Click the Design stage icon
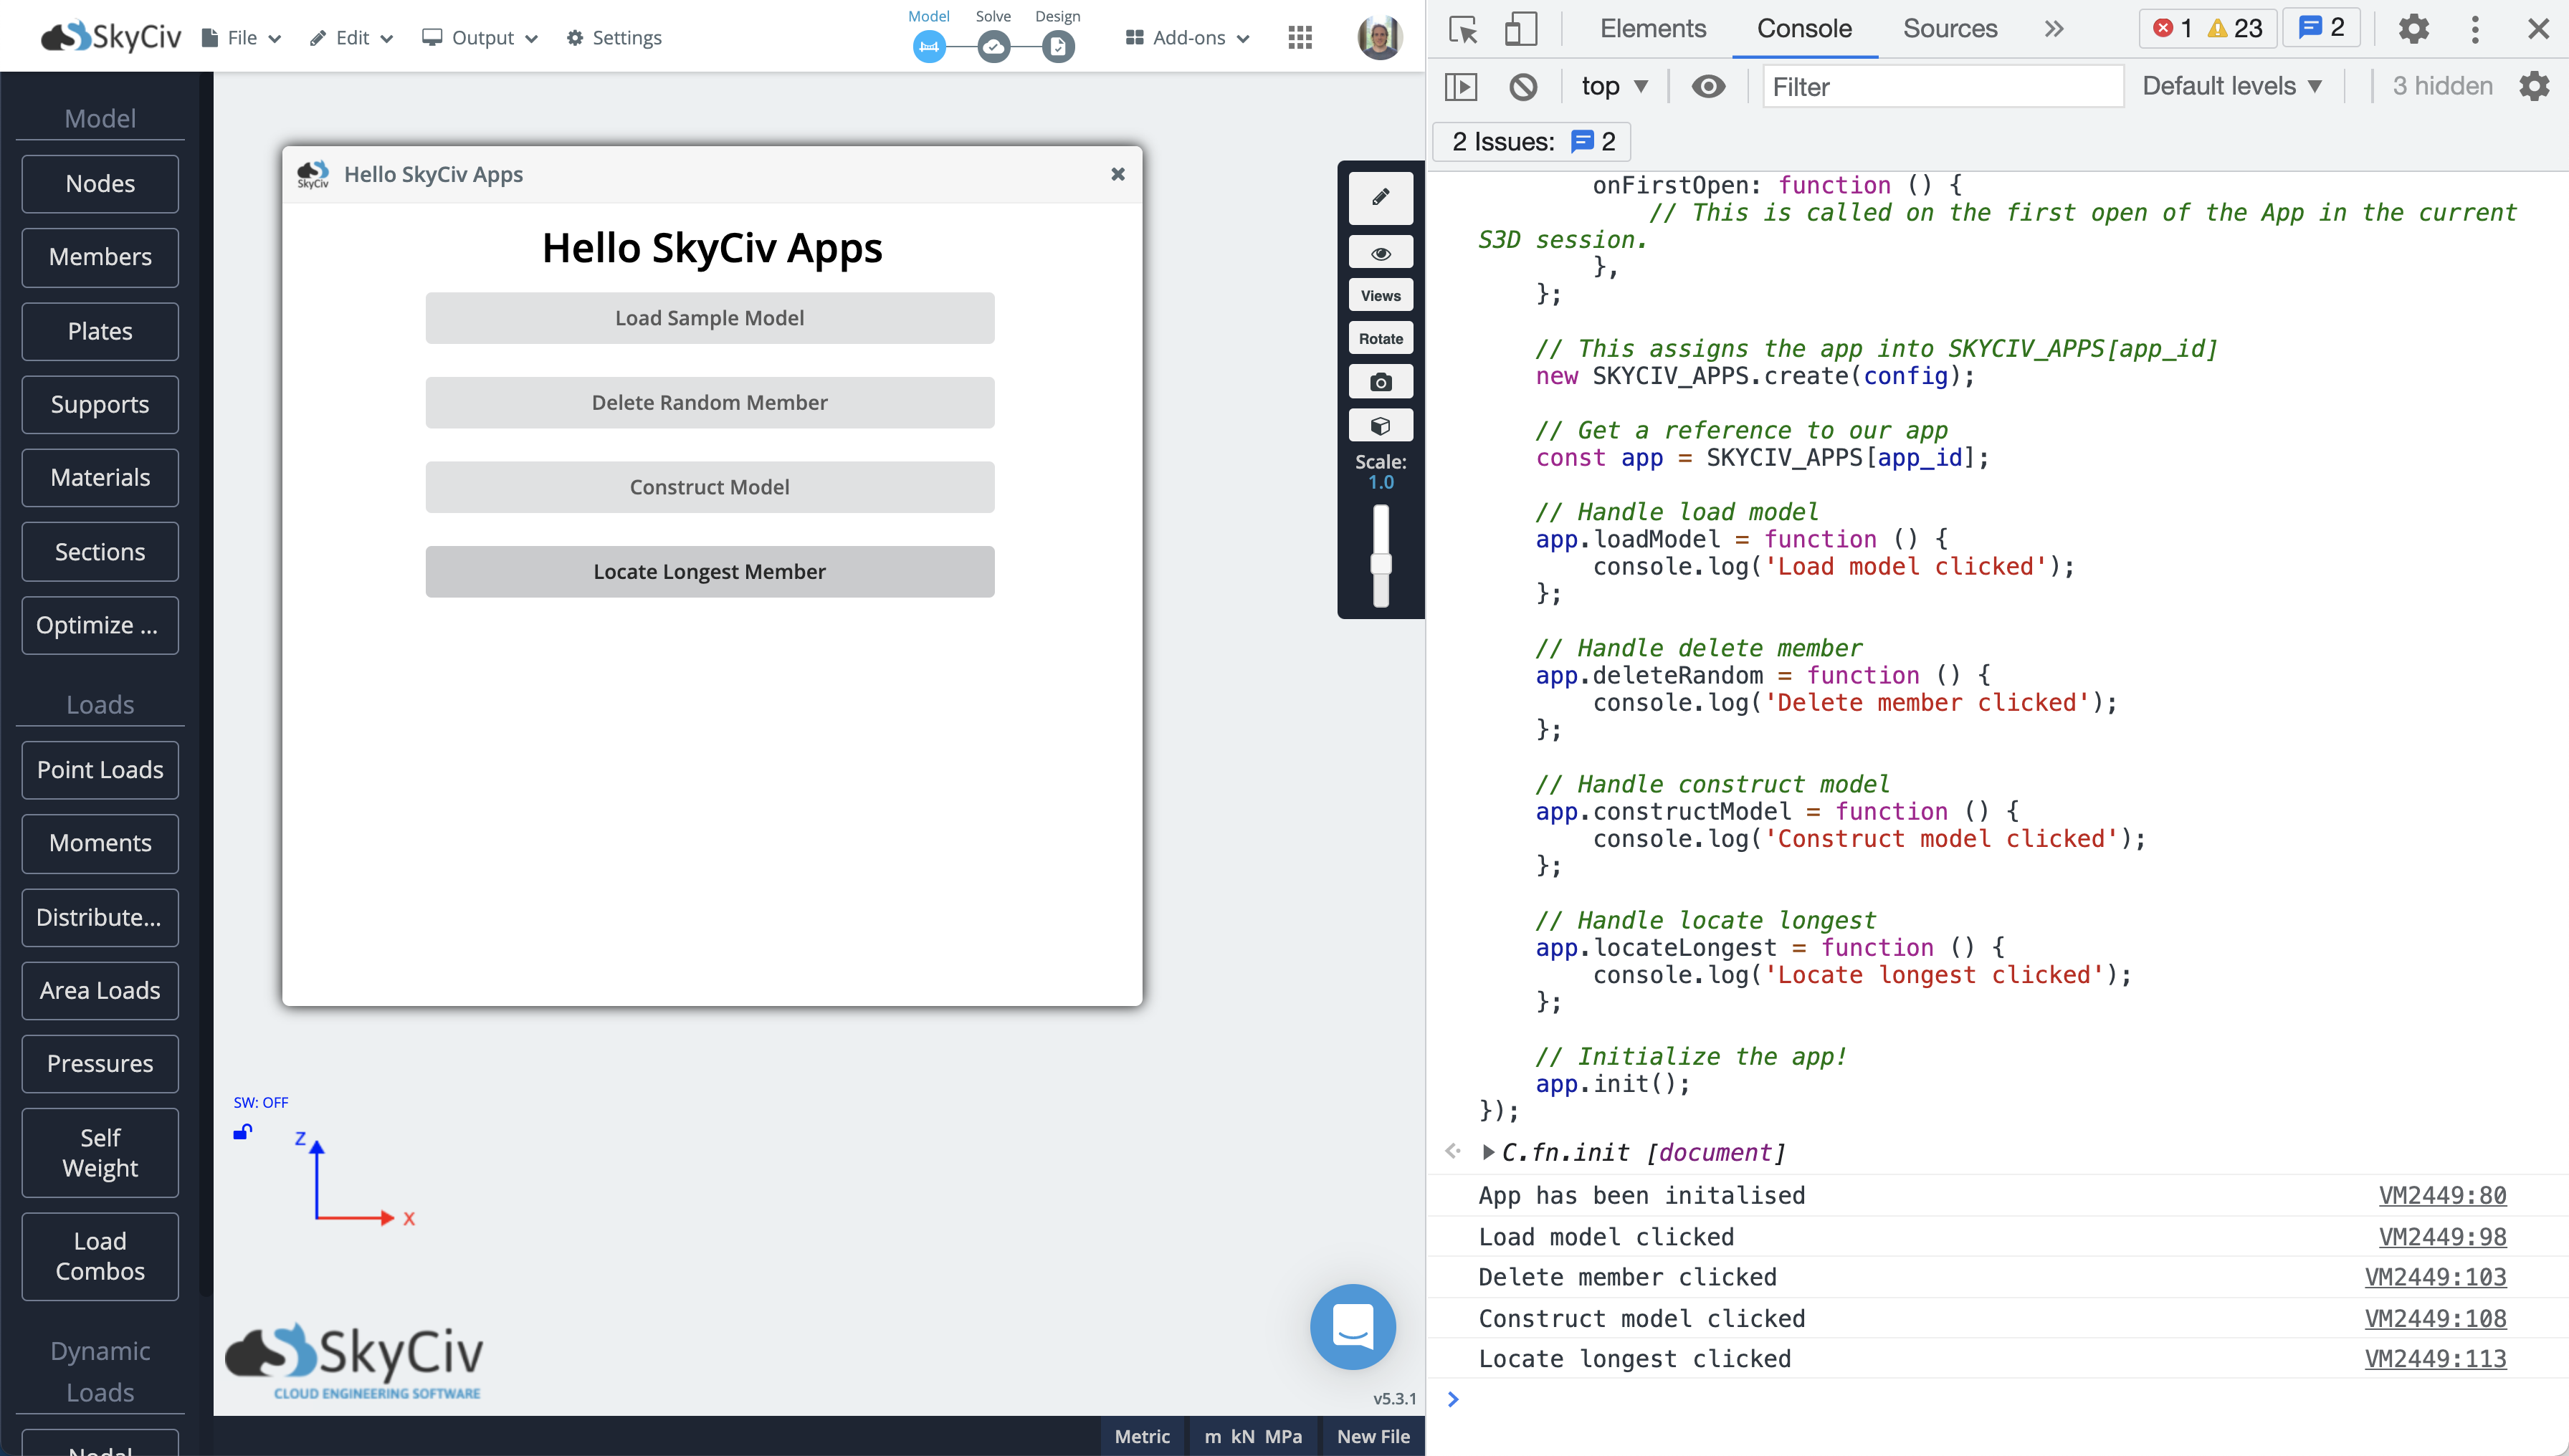 (1057, 46)
